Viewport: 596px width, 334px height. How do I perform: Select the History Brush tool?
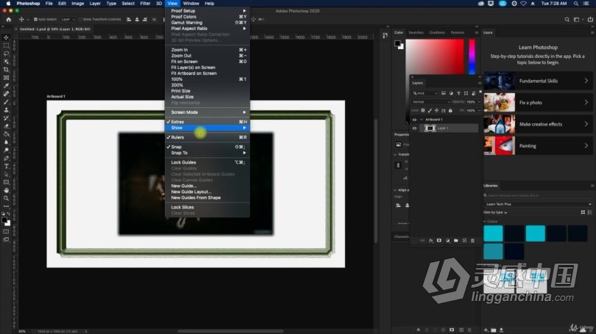tap(6, 118)
